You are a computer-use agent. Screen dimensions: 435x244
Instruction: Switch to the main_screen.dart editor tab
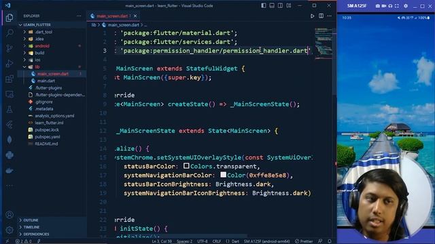coord(112,16)
